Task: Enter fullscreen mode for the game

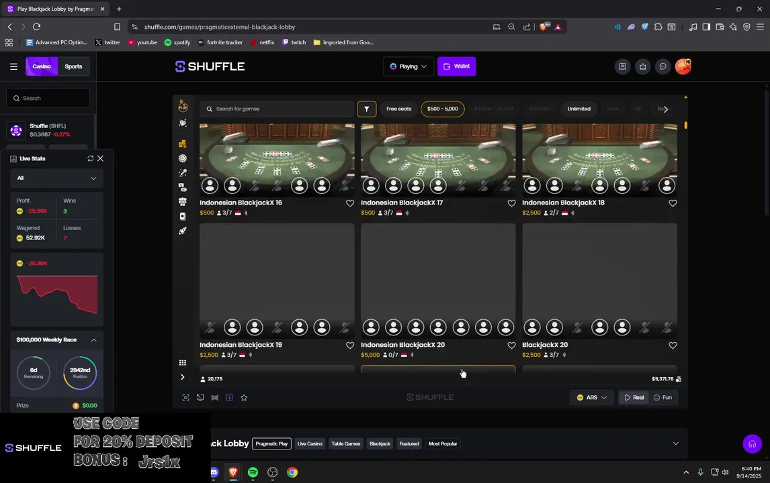Action: (x=185, y=398)
